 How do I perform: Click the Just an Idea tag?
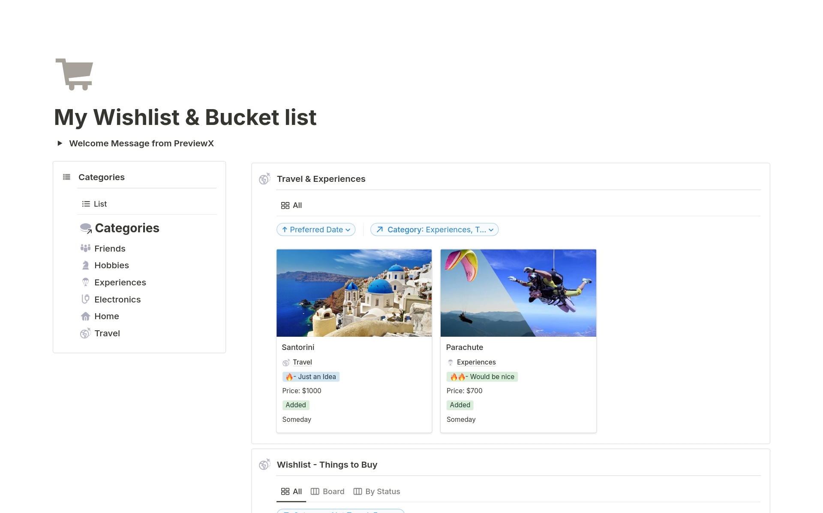pyautogui.click(x=311, y=377)
